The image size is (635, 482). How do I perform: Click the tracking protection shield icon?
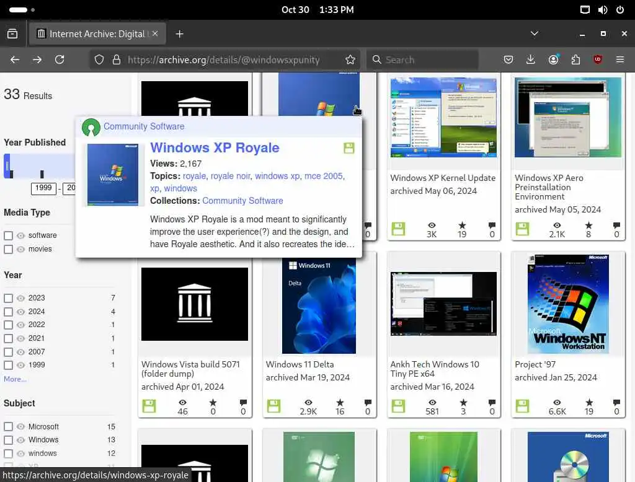point(99,59)
